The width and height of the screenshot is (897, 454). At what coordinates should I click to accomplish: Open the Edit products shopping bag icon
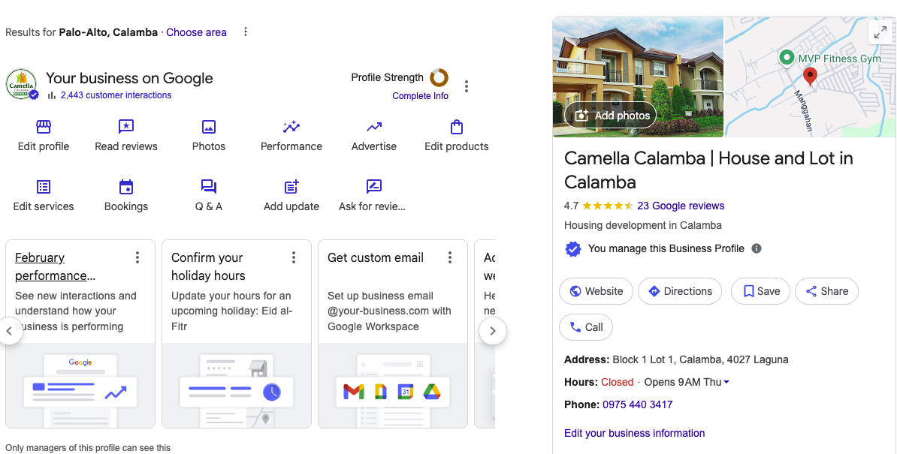pos(457,127)
